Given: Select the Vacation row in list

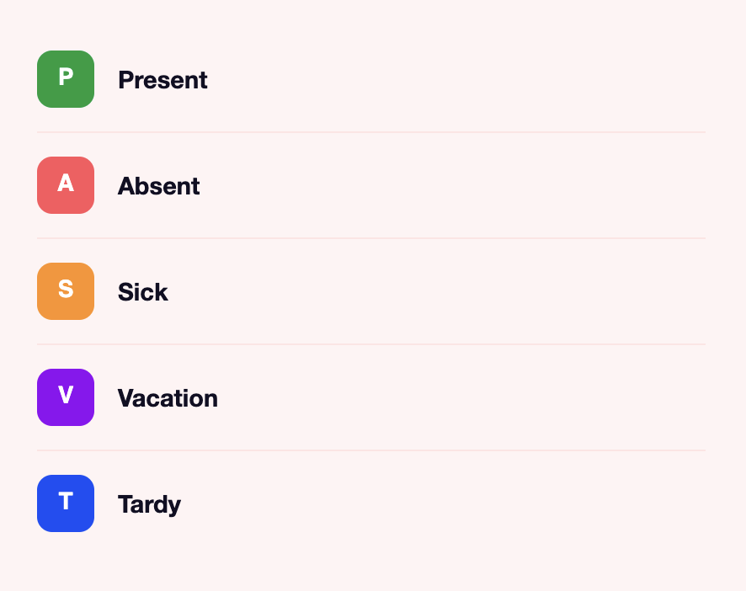Looking at the screenshot, I should coord(371,397).
